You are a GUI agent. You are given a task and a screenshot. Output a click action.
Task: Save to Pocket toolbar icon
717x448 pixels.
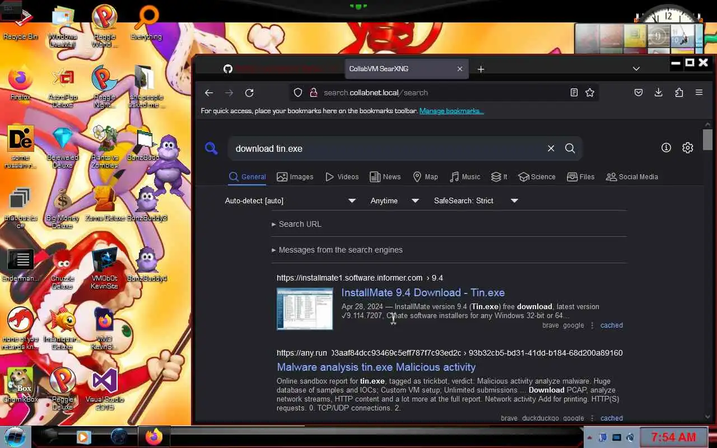click(639, 93)
